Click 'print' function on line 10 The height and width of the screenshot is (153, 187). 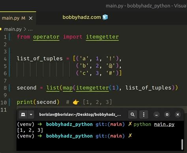(25, 102)
